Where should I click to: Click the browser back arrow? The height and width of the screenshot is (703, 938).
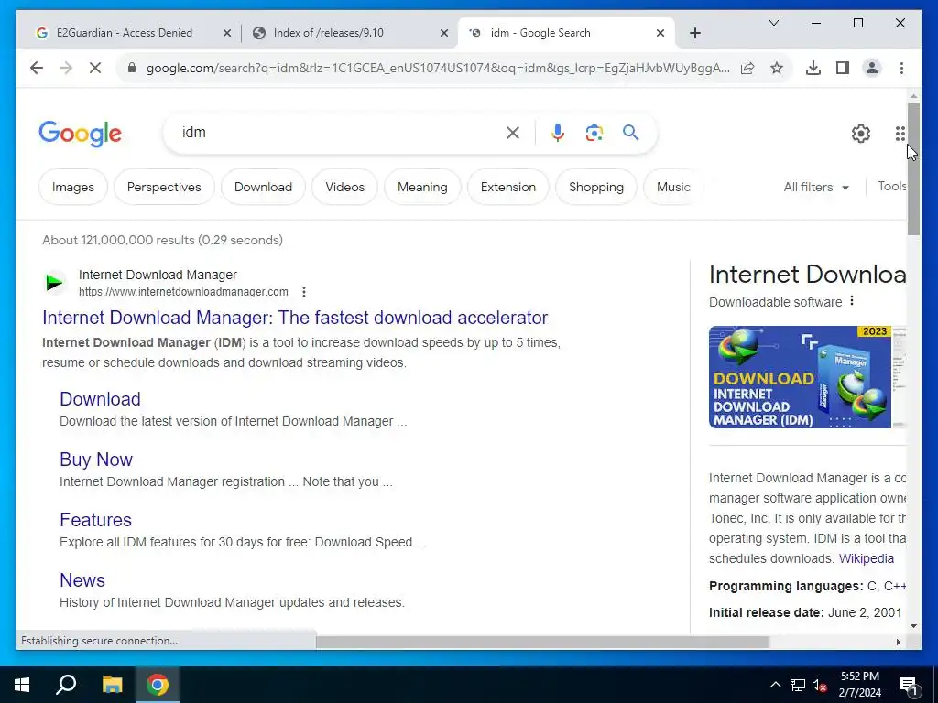(x=37, y=68)
